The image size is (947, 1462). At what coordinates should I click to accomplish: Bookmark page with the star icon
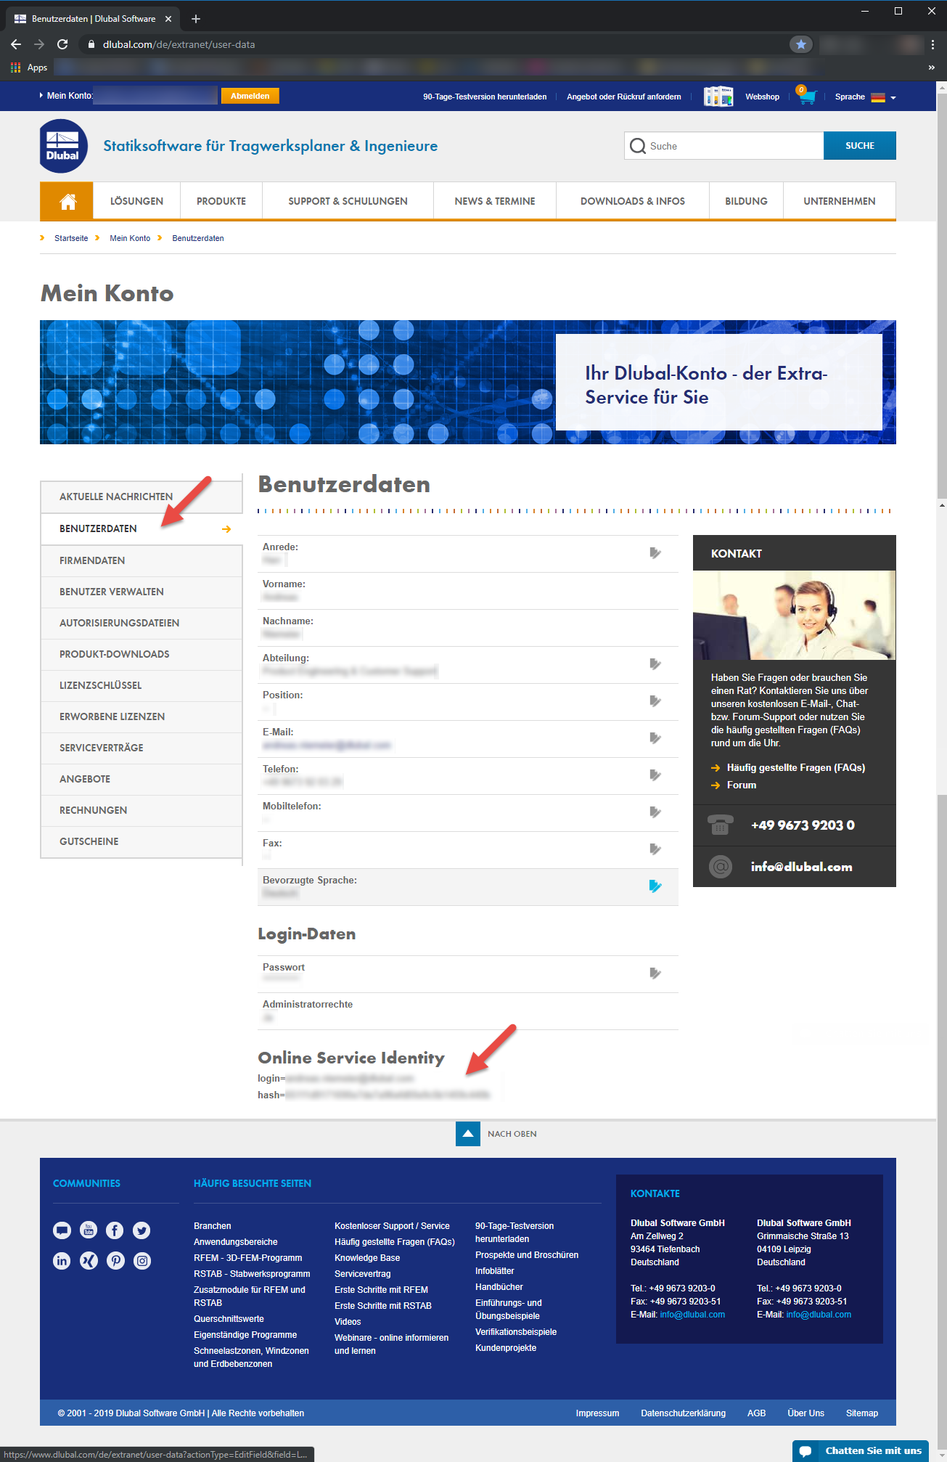(801, 44)
